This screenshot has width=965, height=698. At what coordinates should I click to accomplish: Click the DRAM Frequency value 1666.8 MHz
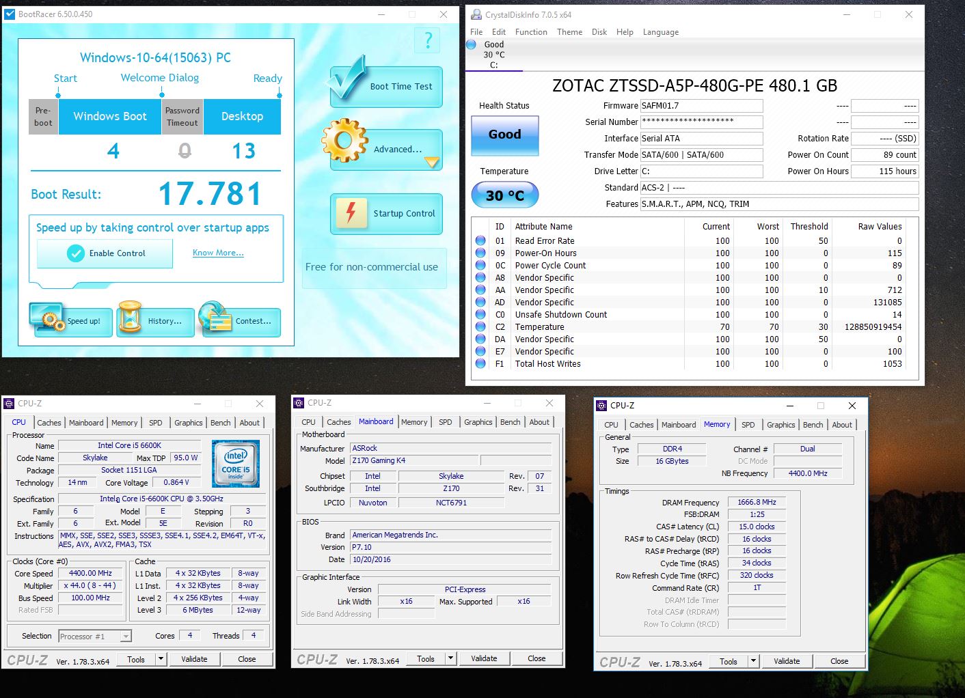tap(757, 502)
